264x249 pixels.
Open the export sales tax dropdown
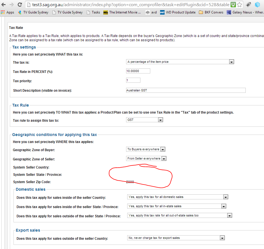(x=176, y=238)
